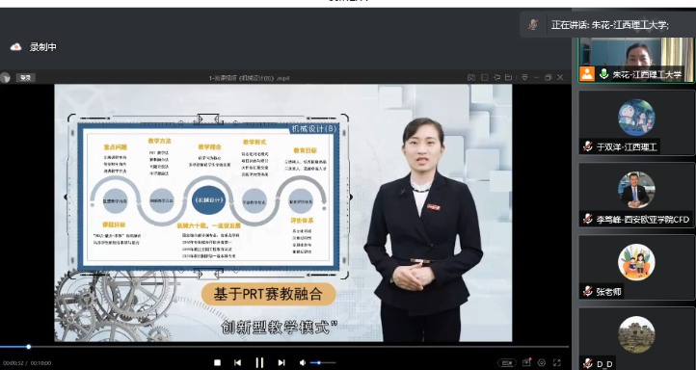The width and height of the screenshot is (696, 370).
Task: Click the open-file icon in player title bar
Action: (509, 77)
